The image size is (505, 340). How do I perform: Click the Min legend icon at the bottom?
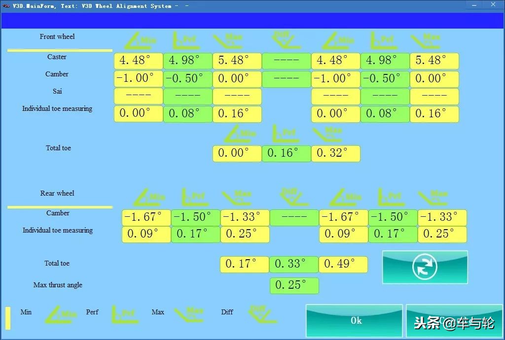click(x=61, y=314)
